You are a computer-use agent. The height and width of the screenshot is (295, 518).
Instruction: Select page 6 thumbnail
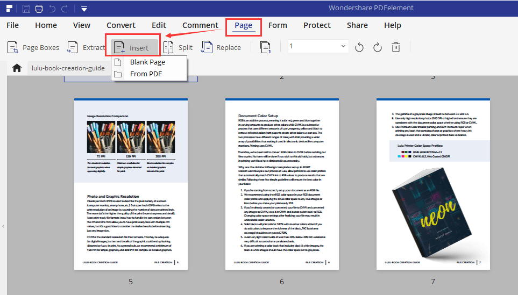click(281, 185)
